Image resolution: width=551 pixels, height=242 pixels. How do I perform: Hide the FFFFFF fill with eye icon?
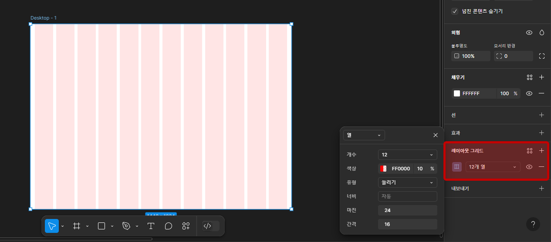pyautogui.click(x=529, y=93)
